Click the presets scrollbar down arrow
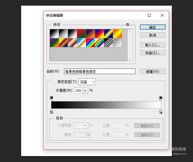Screen dimensions: 193x162 [130, 58]
